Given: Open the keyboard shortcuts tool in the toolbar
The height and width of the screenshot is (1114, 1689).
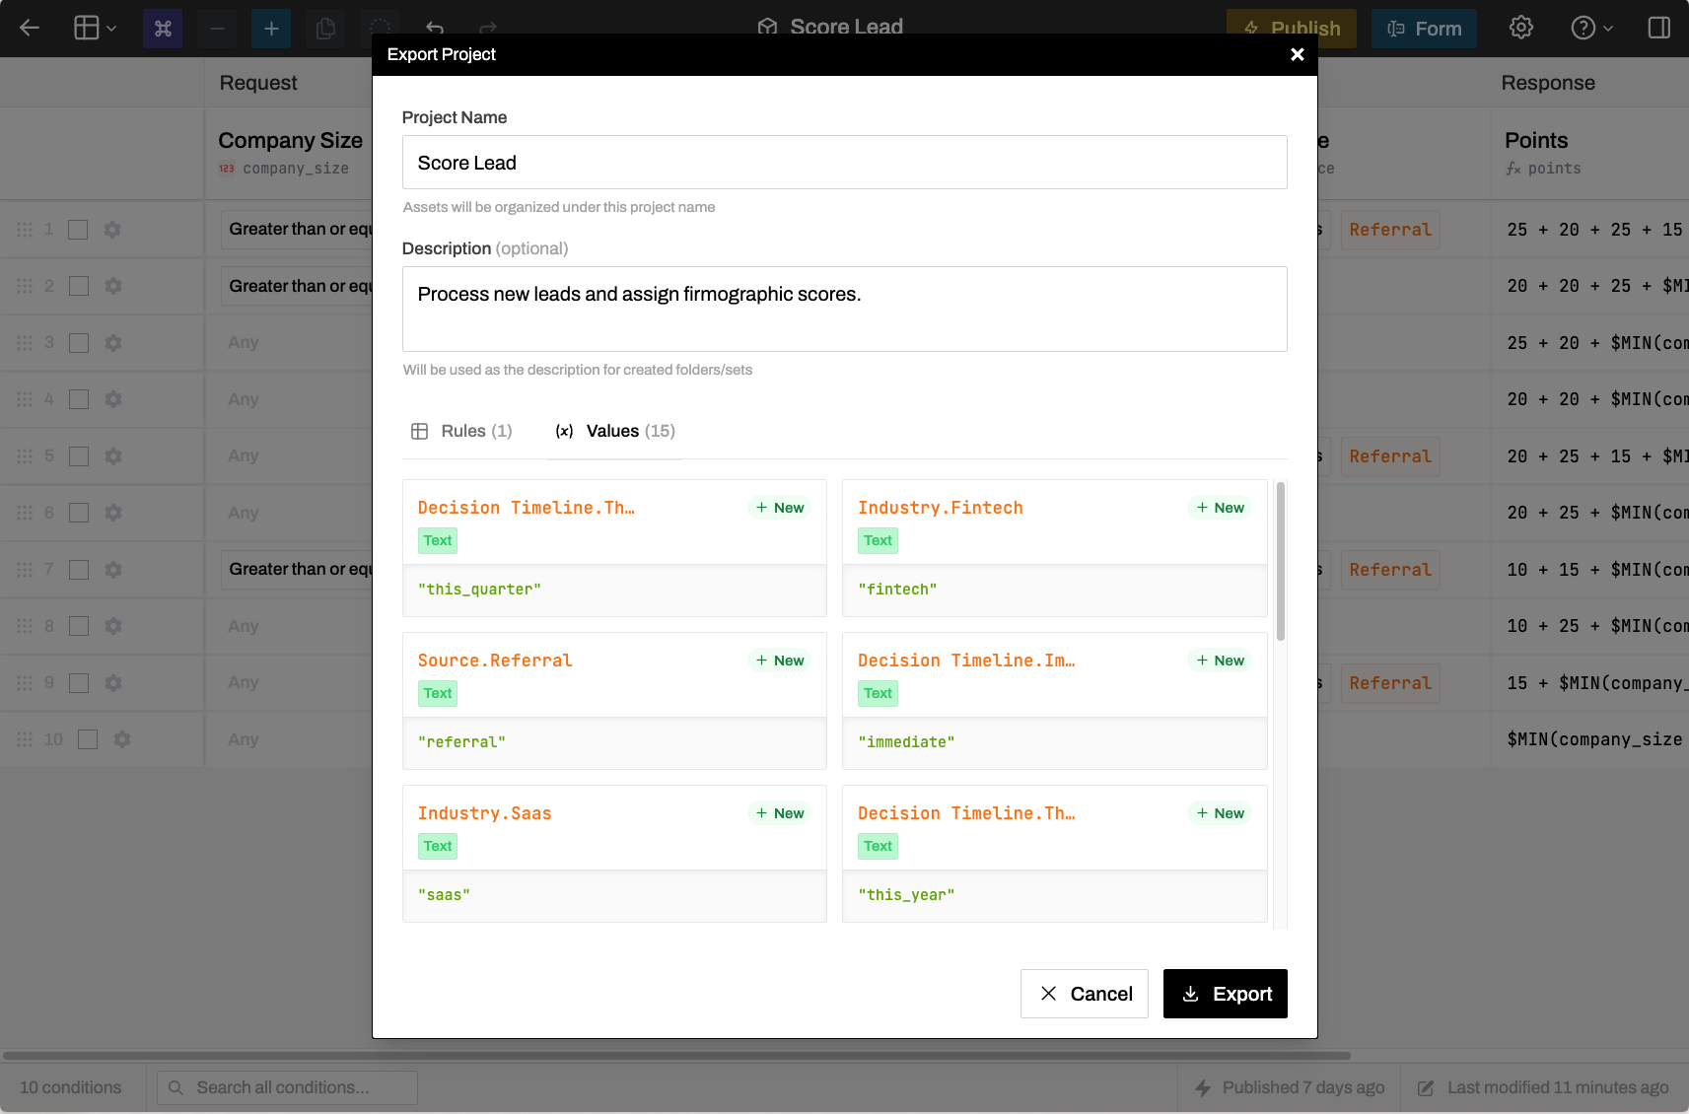Looking at the screenshot, I should (x=163, y=28).
